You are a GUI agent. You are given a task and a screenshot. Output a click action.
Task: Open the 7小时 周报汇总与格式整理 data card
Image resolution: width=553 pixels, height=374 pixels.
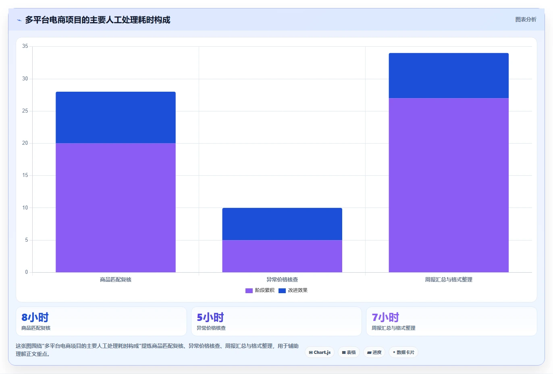tap(451, 321)
